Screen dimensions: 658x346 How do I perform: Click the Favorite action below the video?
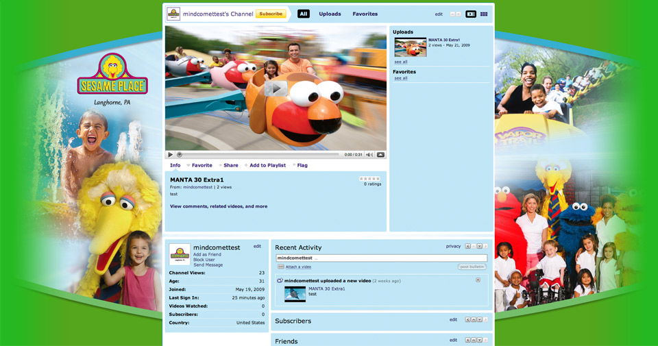pos(202,165)
